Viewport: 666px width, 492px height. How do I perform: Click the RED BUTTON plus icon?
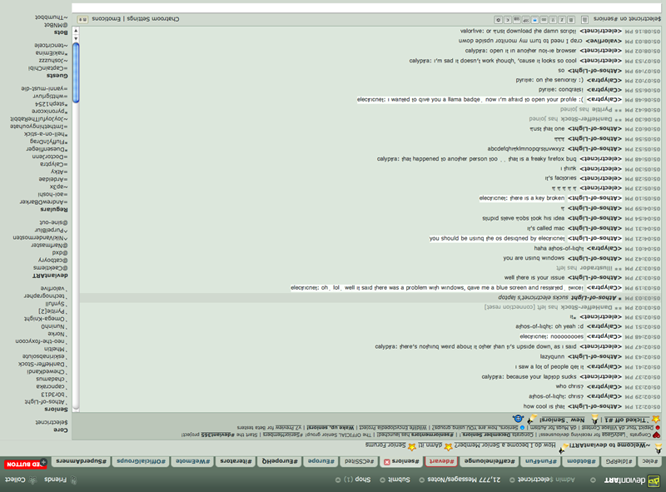pyautogui.click(x=43, y=462)
